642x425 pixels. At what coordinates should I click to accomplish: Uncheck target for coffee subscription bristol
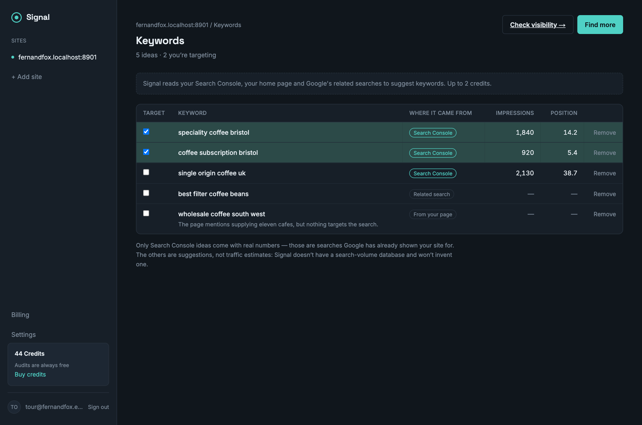point(146,152)
